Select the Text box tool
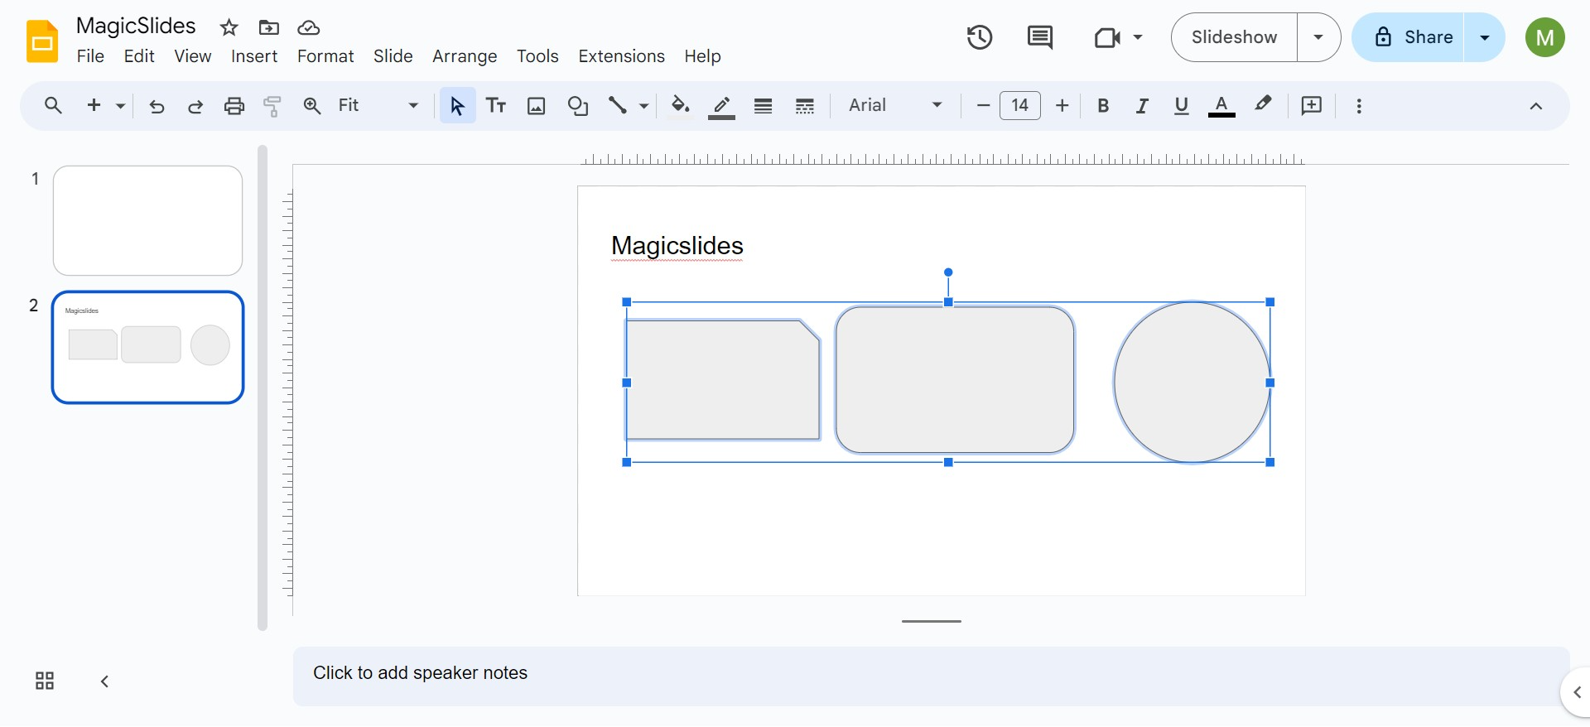This screenshot has height=727, width=1590. pos(496,105)
